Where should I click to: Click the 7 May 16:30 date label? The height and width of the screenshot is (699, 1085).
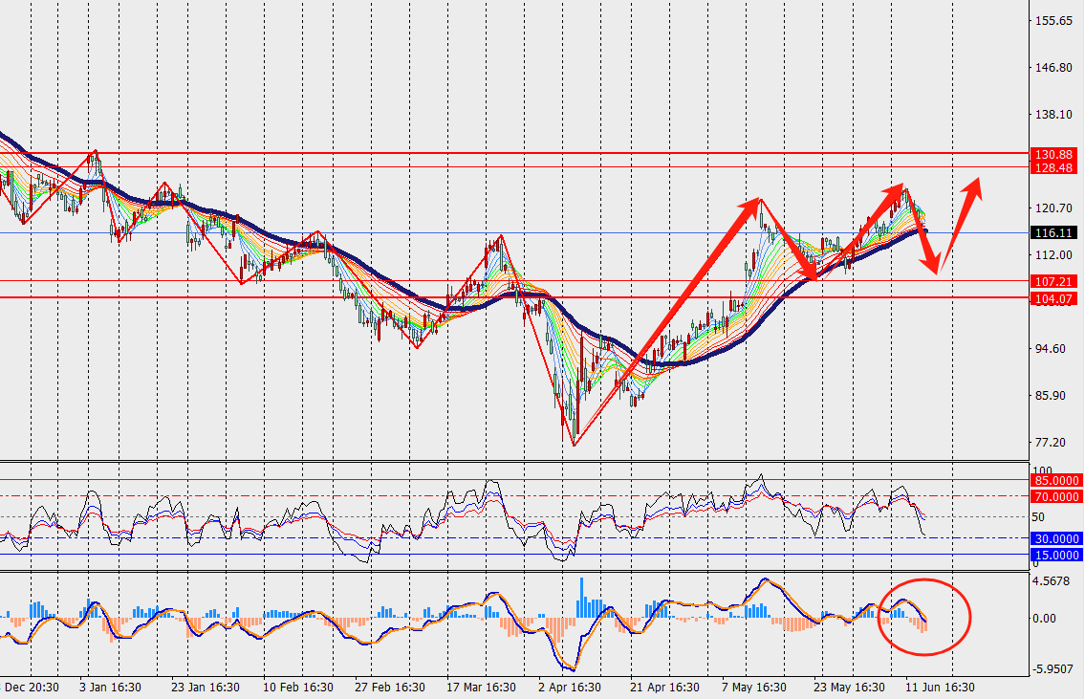point(753,688)
